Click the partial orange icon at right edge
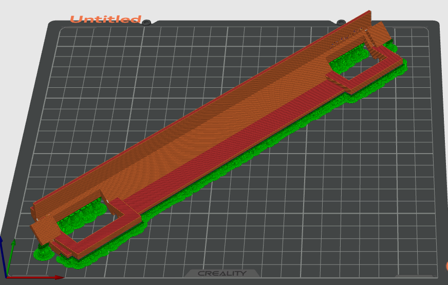 tap(446, 266)
